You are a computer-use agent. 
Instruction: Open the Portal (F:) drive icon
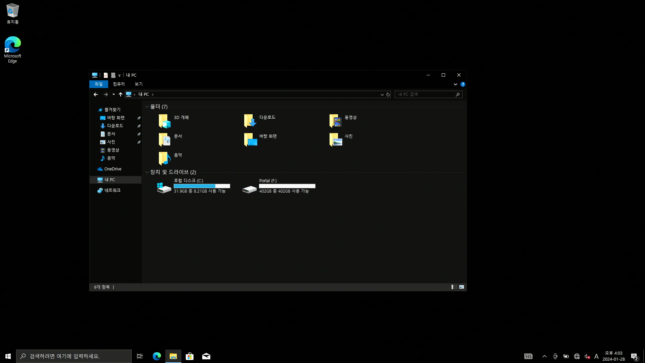tap(250, 189)
